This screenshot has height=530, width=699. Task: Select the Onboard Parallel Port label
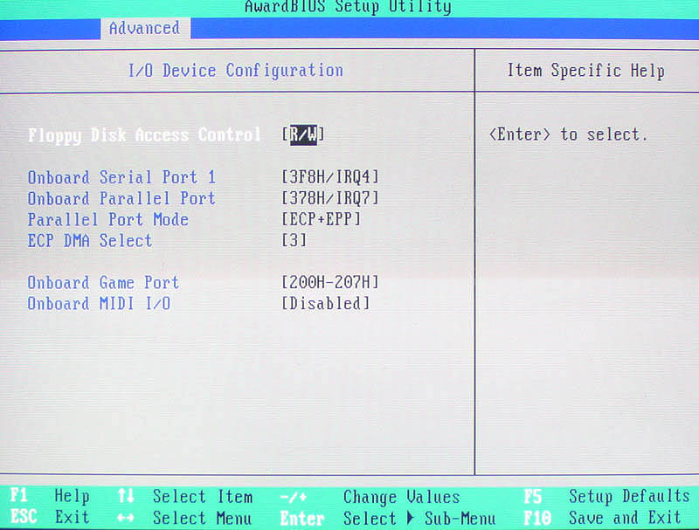coord(121,198)
